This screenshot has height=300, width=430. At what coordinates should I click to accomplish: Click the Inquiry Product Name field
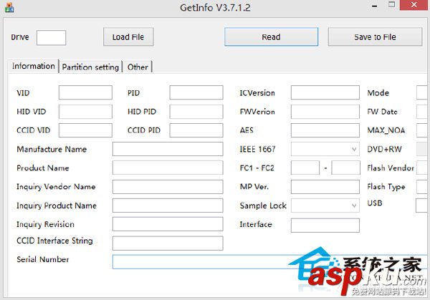(168, 205)
